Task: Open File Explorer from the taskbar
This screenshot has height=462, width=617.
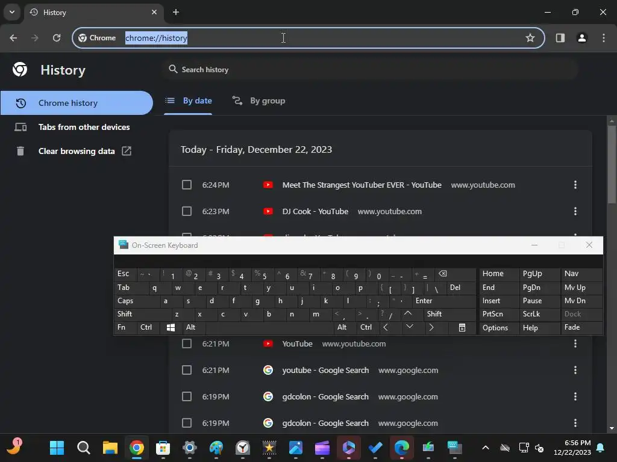Action: [x=110, y=448]
